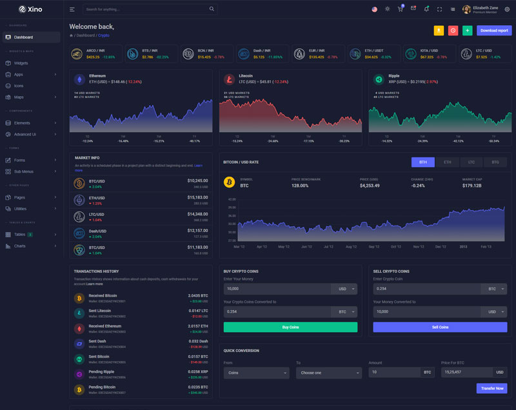This screenshot has width=516, height=410.
Task: Click the Transfer Now button
Action: (491, 388)
